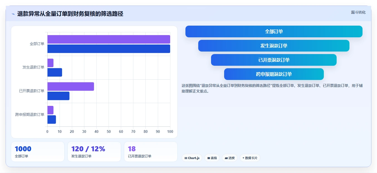Click the purple bar for 全部订单
Screen dimensions: 377x173
click(x=109, y=39)
